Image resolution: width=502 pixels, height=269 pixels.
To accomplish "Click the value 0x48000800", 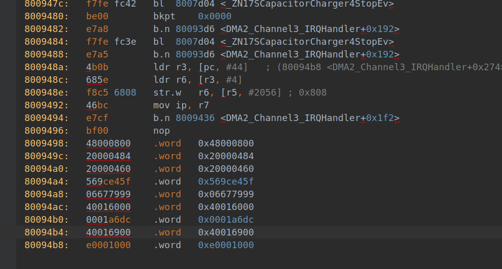I will coord(226,143).
